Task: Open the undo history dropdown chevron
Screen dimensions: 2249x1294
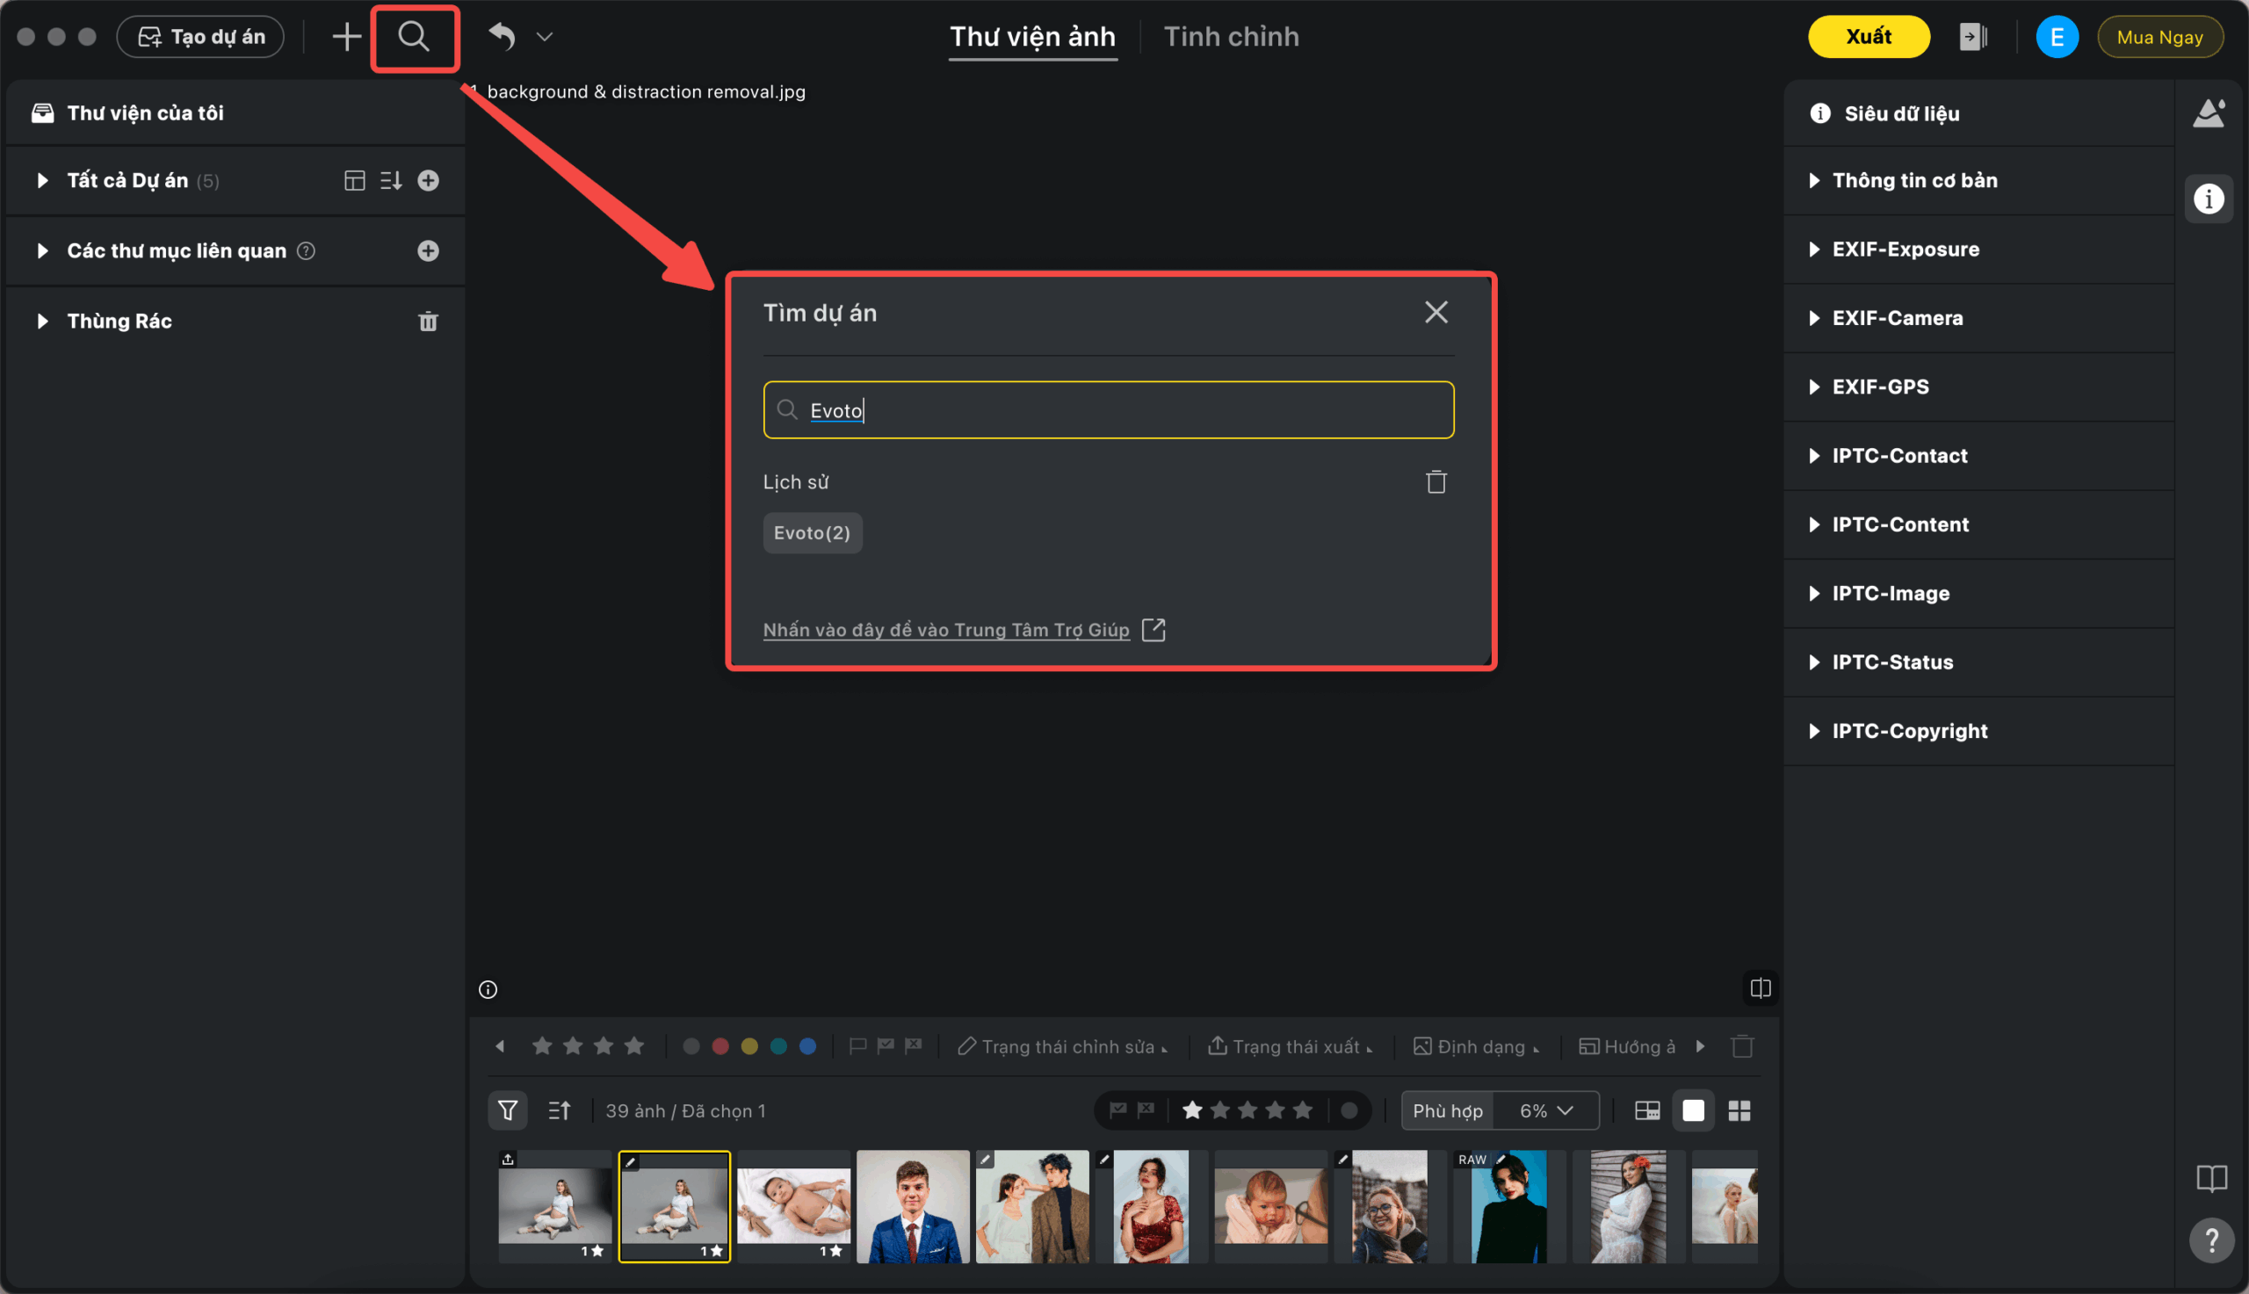Action: [x=545, y=36]
